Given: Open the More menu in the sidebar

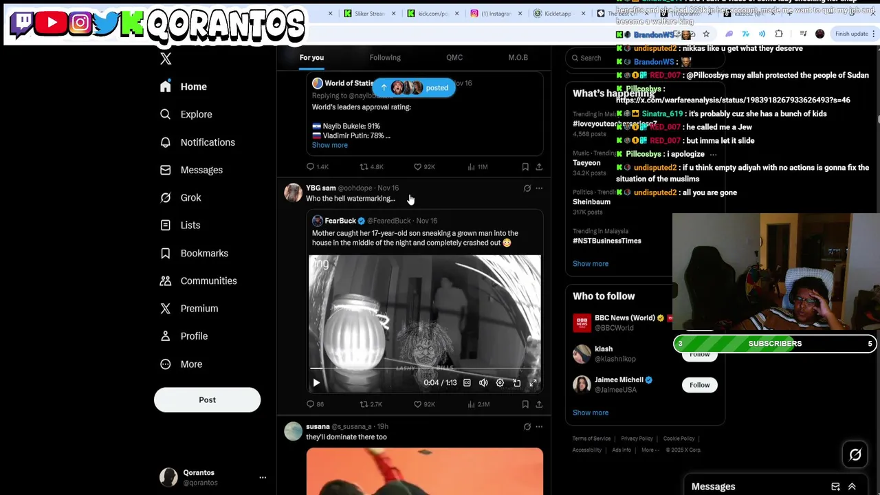Looking at the screenshot, I should pyautogui.click(x=181, y=364).
